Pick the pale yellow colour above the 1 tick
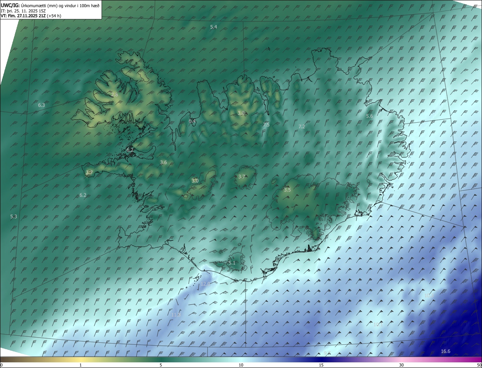The height and width of the screenshot is (368, 482). (x=81, y=359)
